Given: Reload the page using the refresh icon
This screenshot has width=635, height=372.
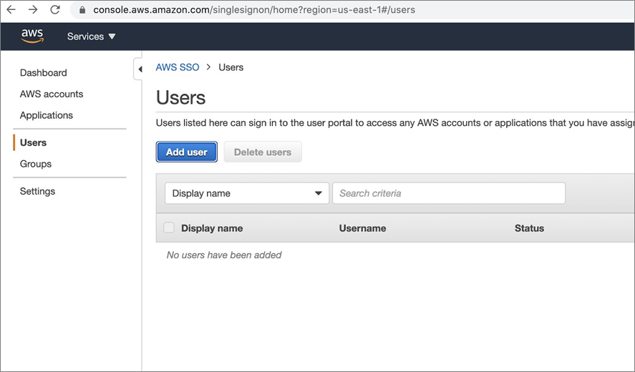Looking at the screenshot, I should pyautogui.click(x=55, y=10).
